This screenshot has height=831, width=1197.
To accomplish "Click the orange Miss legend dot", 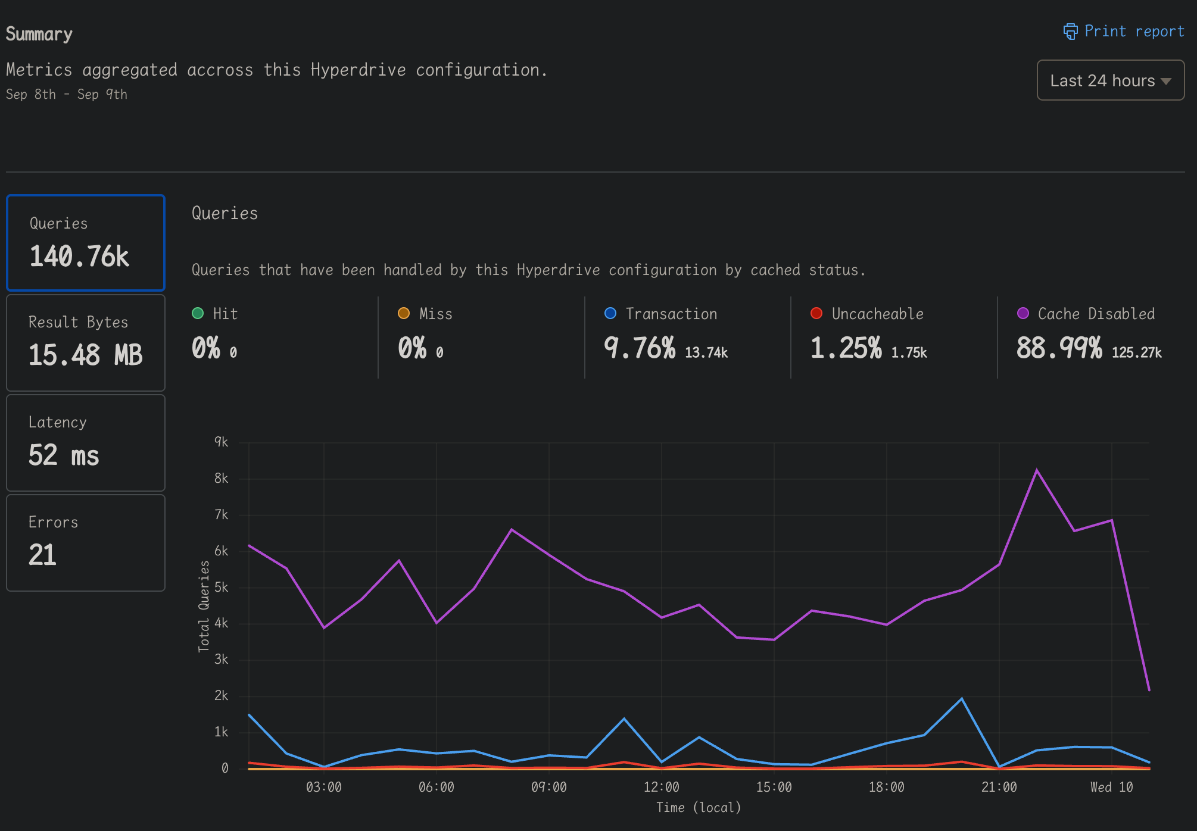I will pos(404,313).
